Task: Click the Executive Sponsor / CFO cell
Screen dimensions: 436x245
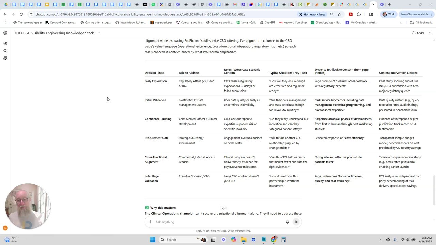Action: pyautogui.click(x=194, y=176)
